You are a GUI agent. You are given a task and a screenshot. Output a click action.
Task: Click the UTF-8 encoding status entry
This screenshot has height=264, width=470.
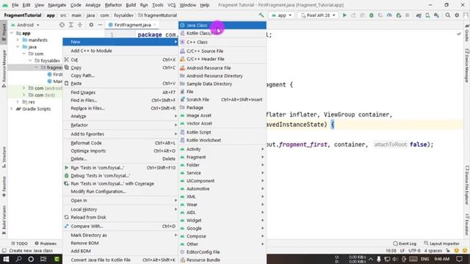[414, 251]
